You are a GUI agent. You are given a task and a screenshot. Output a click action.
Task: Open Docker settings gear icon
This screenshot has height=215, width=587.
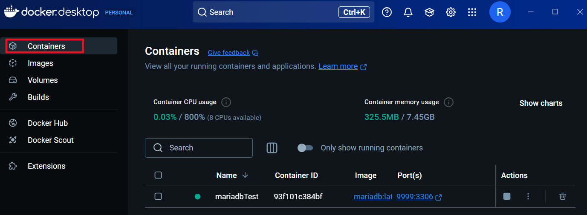[451, 12]
